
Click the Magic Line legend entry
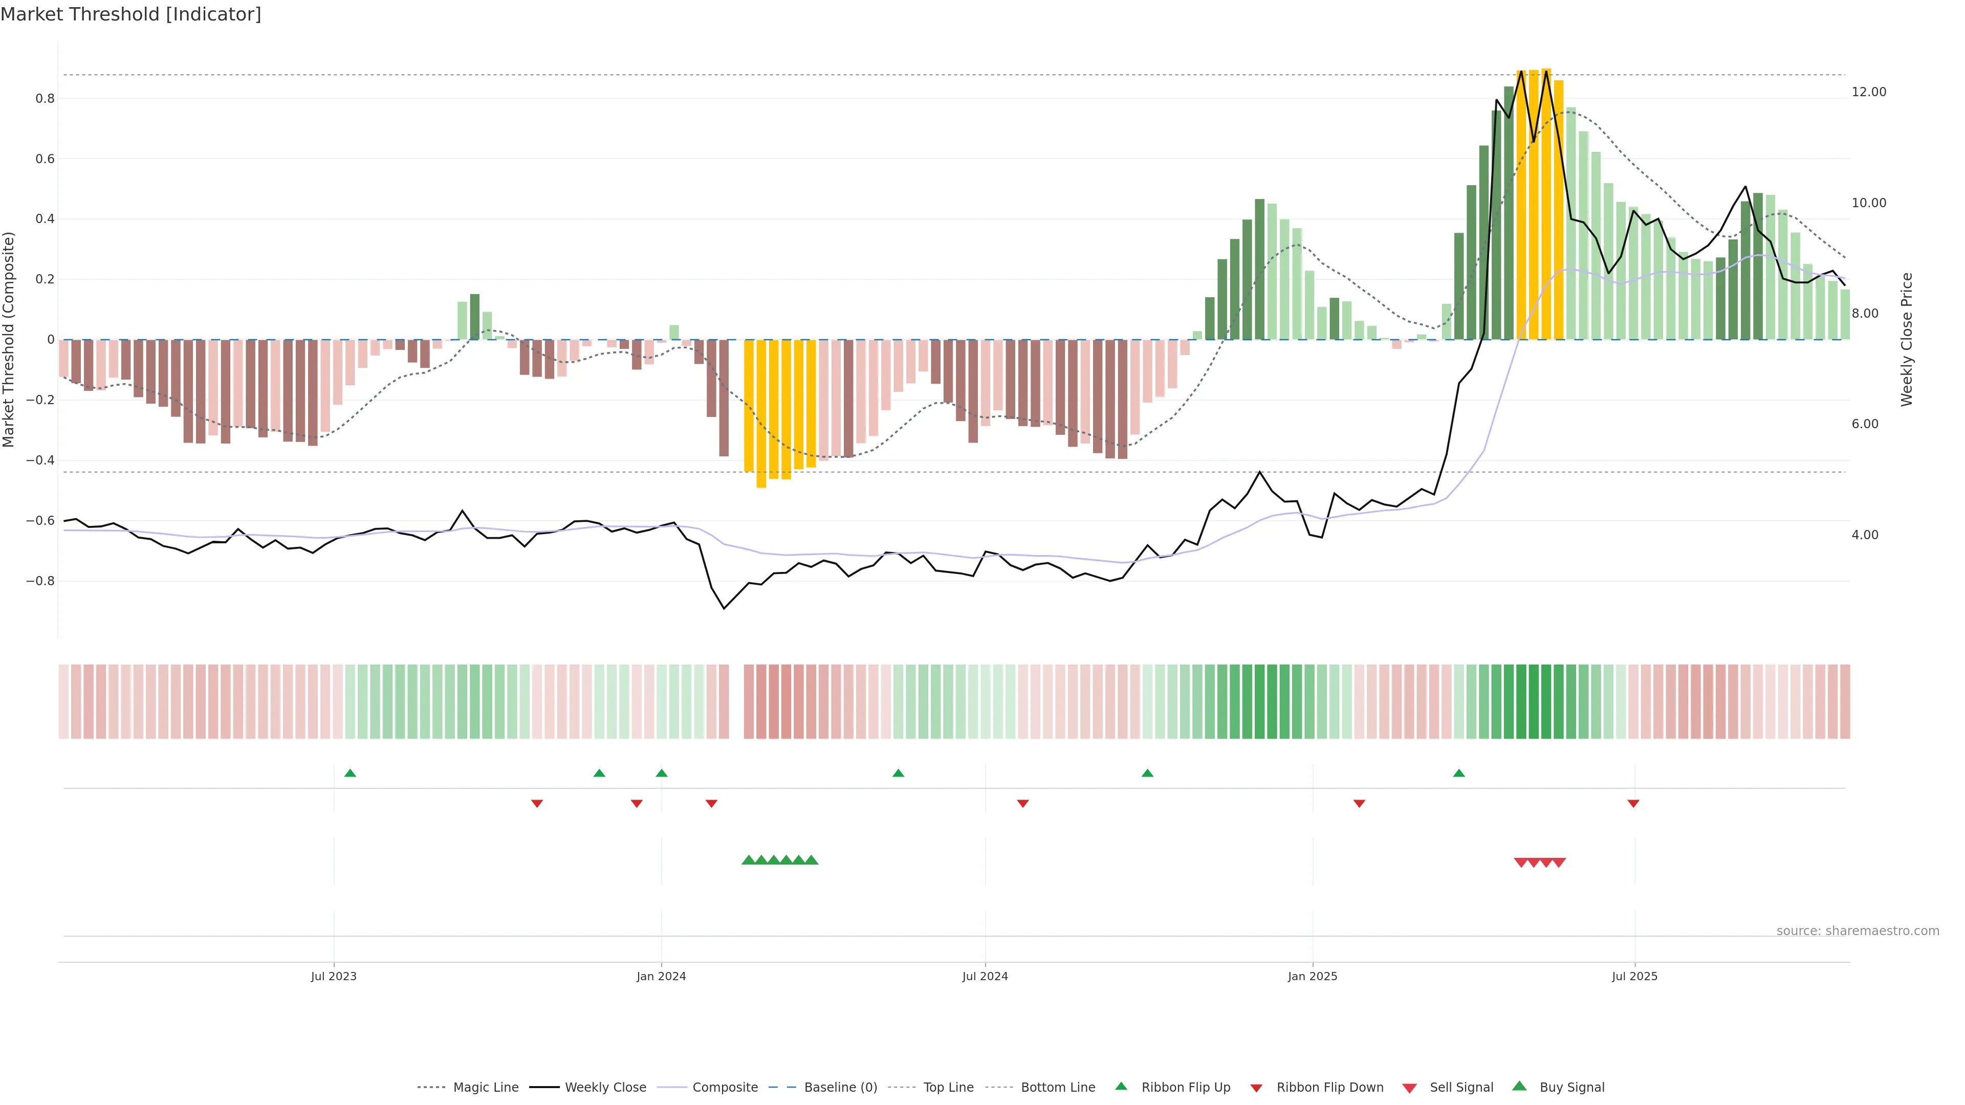click(x=485, y=1088)
